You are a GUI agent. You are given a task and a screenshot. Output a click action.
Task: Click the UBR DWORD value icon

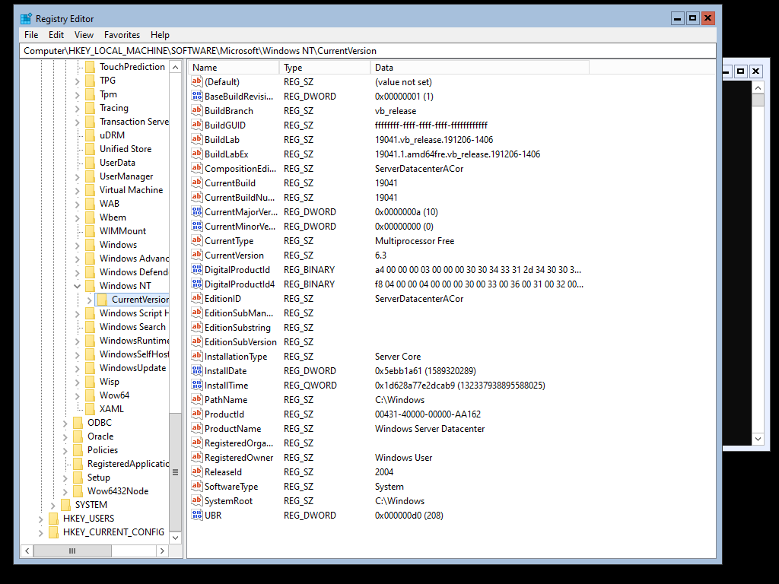(197, 516)
